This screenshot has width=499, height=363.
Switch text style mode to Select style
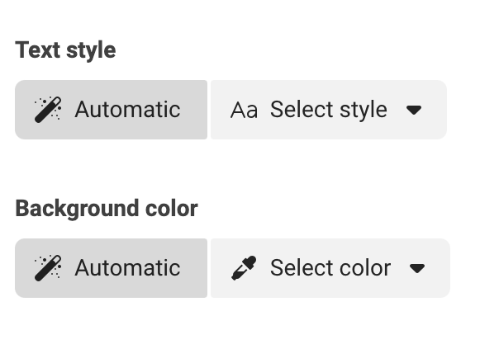point(329,110)
